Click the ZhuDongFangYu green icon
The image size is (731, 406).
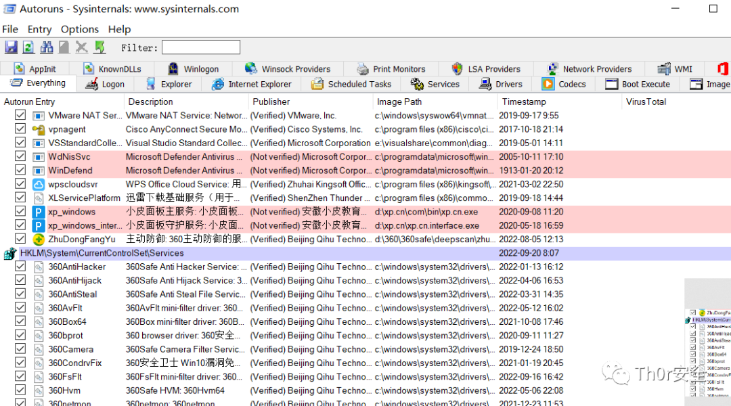(38, 240)
